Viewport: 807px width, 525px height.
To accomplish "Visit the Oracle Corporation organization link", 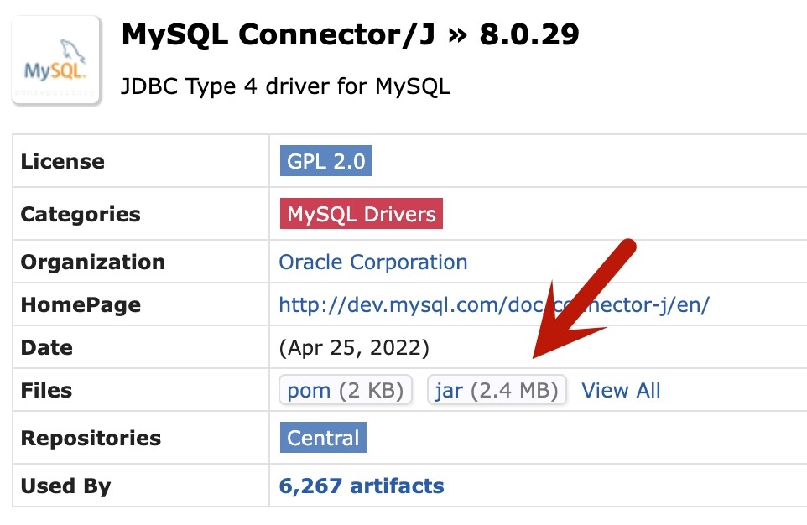I will [x=372, y=262].
